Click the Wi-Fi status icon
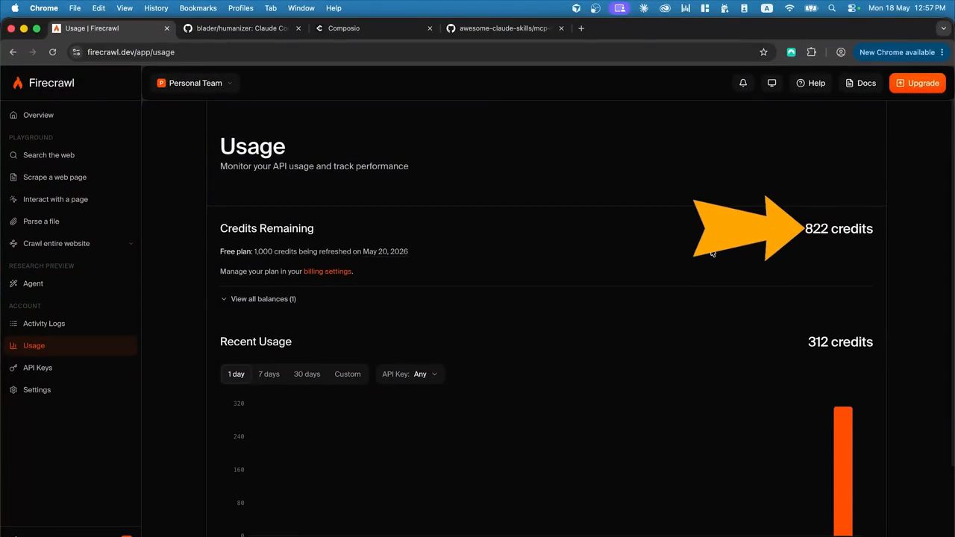 (789, 8)
